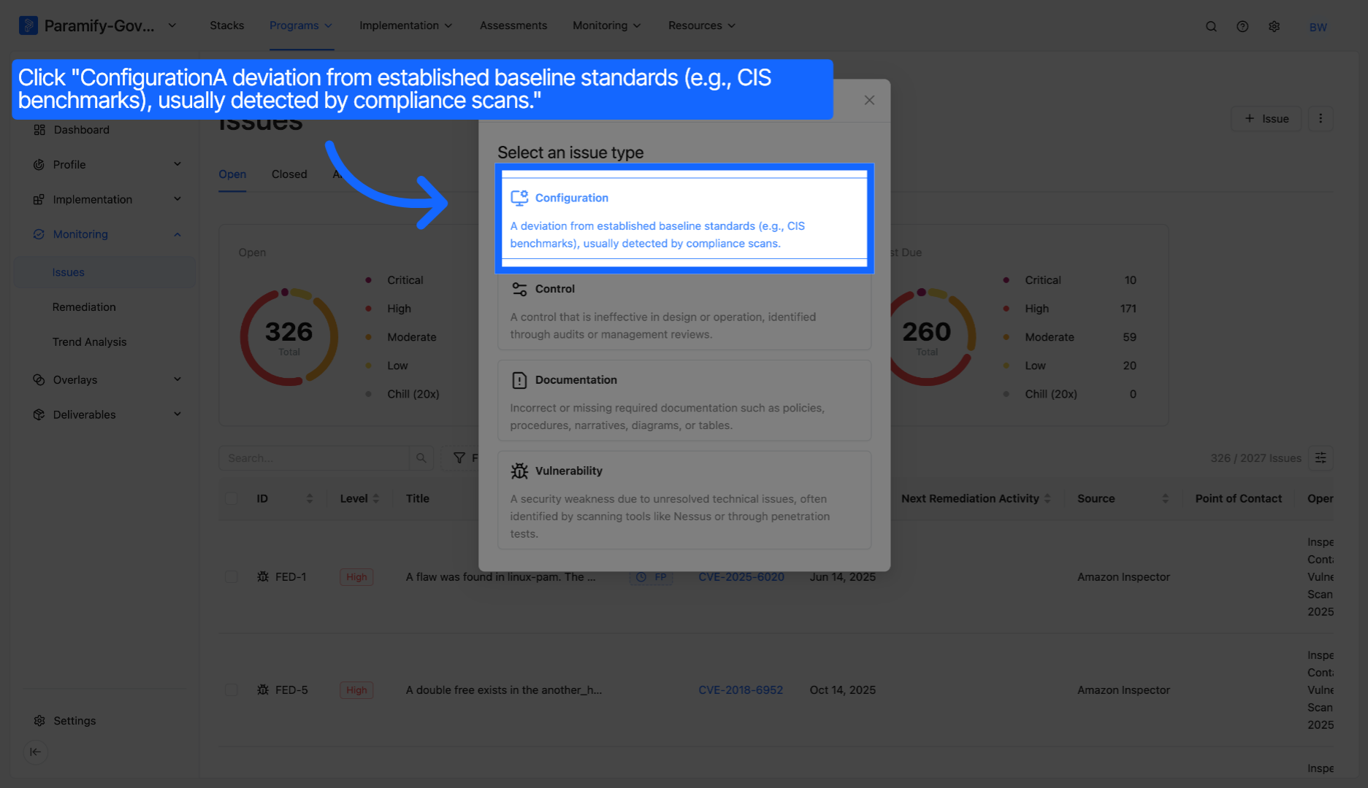The image size is (1368, 788).
Task: Expand the Profile sidebar section chevron
Action: pos(177,164)
